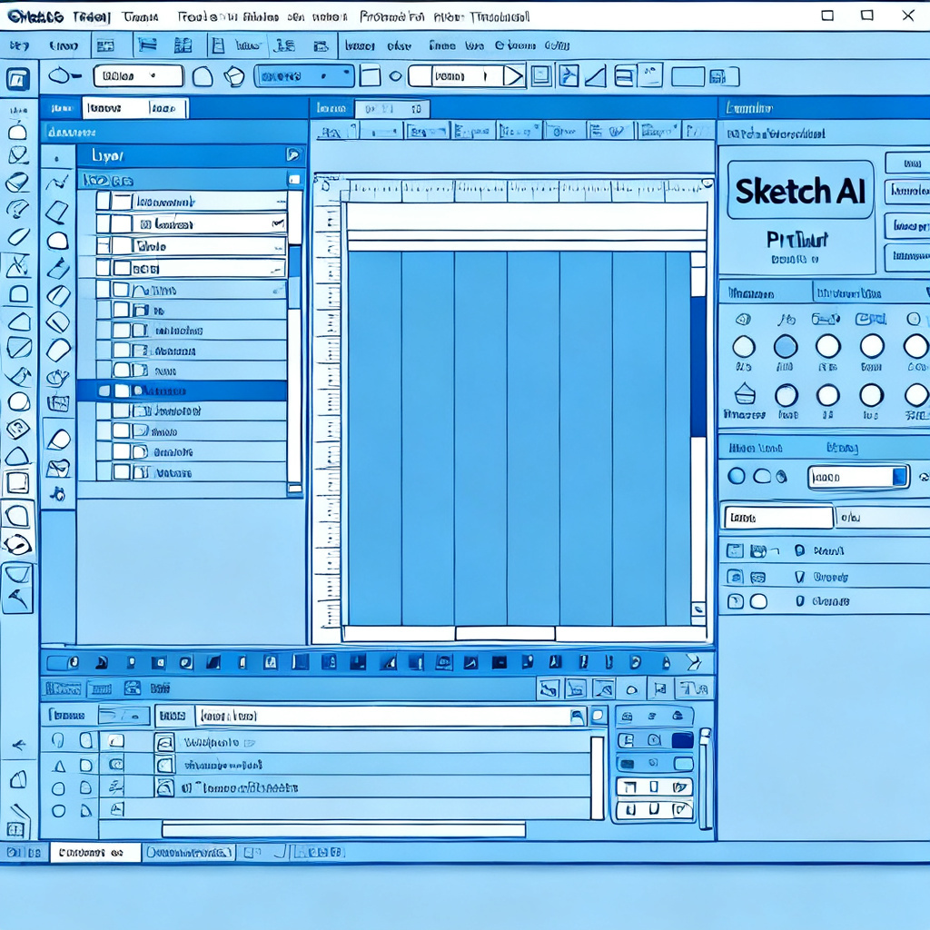This screenshot has width=930, height=930.
Task: Click the triangle icon in the bottom panel rows
Action: pyautogui.click(x=59, y=766)
